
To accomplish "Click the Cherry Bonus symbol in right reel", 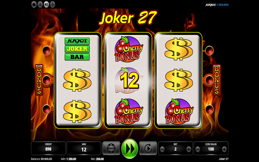I will pos(179,112).
